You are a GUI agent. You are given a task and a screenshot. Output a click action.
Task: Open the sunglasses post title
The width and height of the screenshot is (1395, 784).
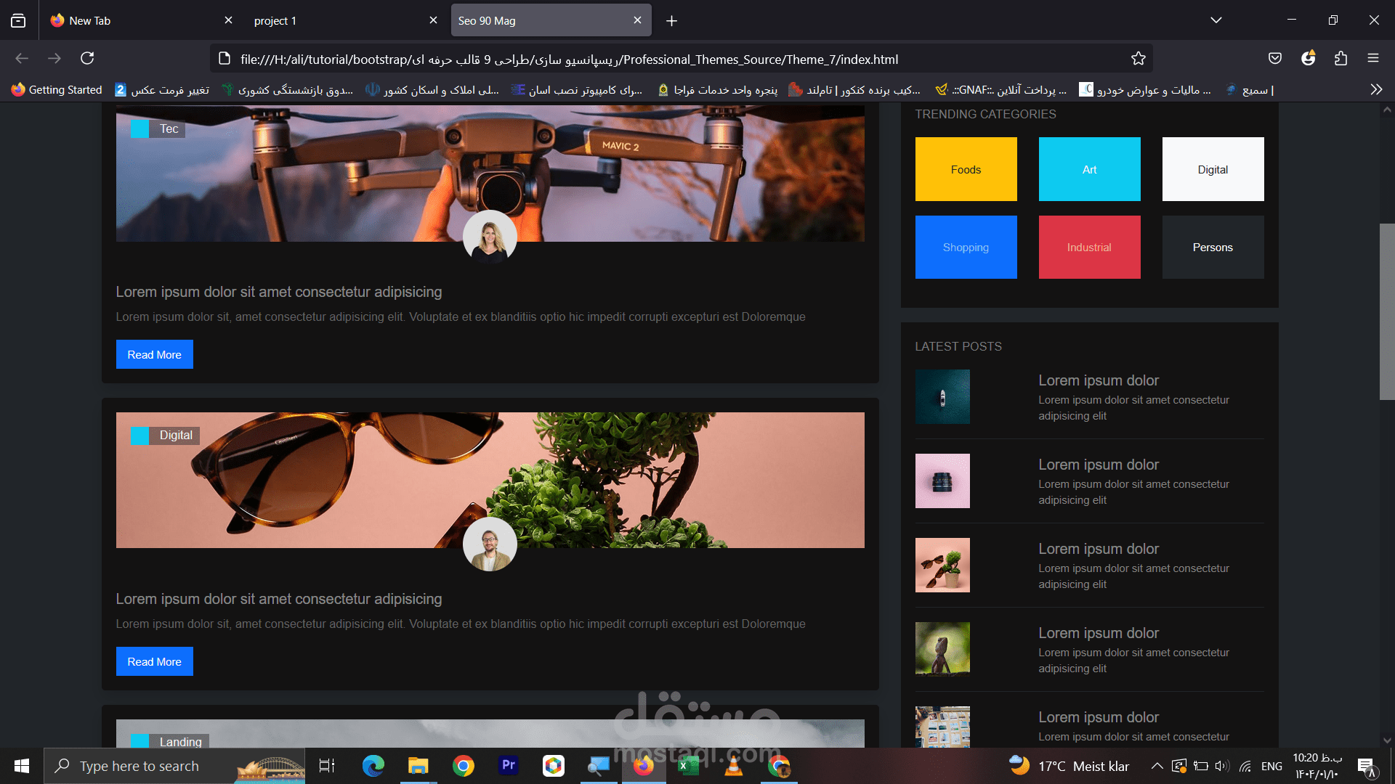point(279,599)
